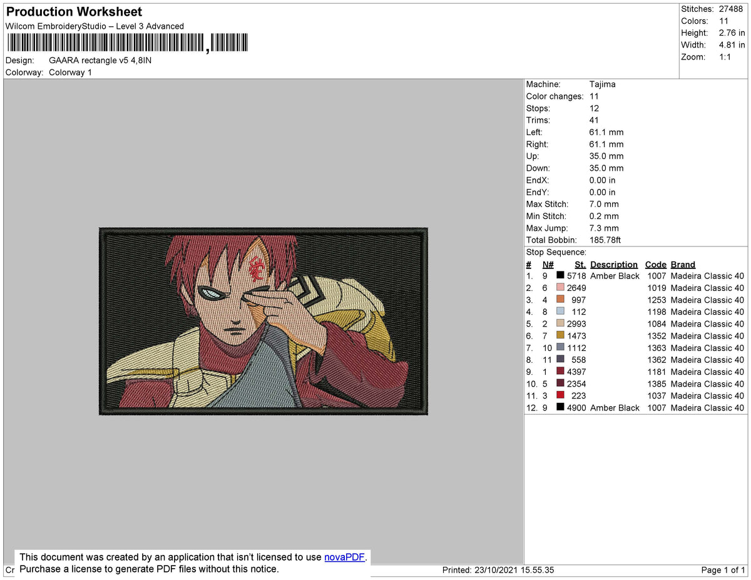The image size is (751, 580).
Task: Open the novaPDF license link
Action: point(344,557)
